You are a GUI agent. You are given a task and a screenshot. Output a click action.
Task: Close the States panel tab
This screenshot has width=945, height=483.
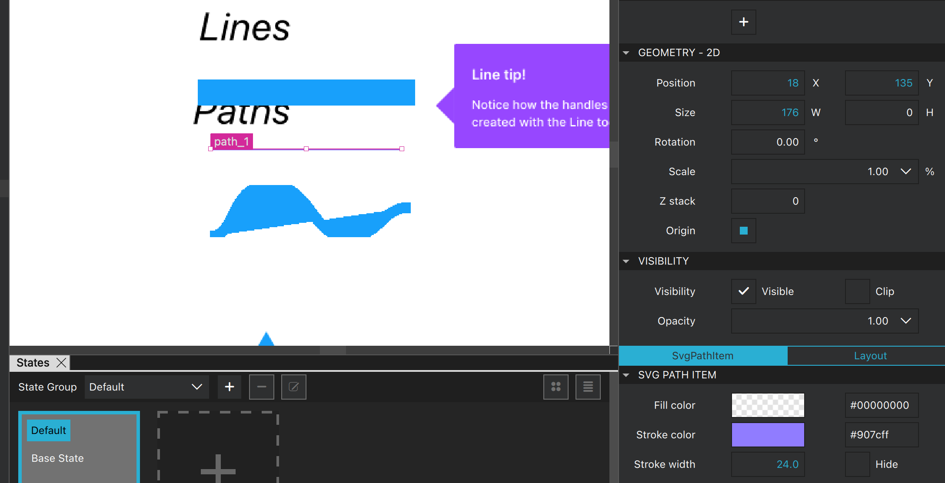click(x=61, y=363)
